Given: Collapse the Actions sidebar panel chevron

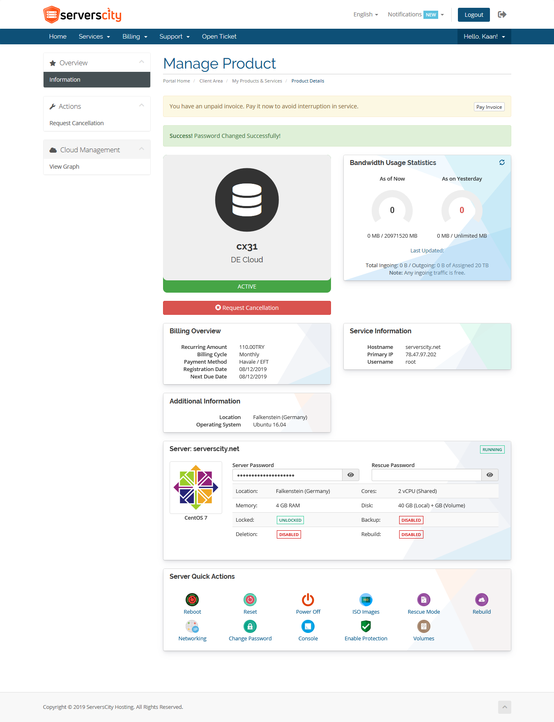Looking at the screenshot, I should click(142, 105).
